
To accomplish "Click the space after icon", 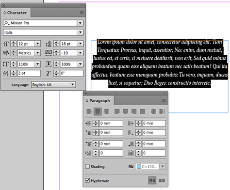I will click(x=131, y=144).
